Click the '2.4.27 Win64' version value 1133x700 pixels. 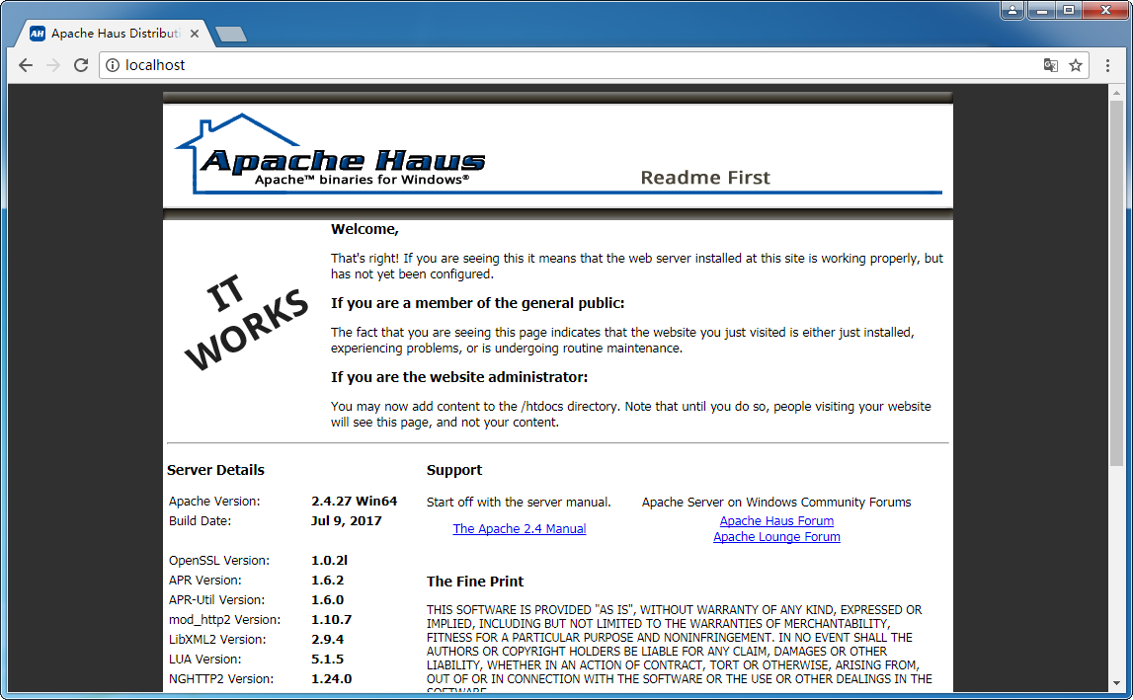point(354,501)
